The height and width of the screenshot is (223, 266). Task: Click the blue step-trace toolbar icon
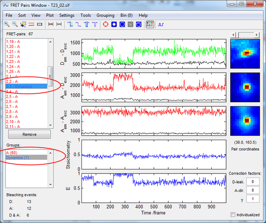pos(161,25)
